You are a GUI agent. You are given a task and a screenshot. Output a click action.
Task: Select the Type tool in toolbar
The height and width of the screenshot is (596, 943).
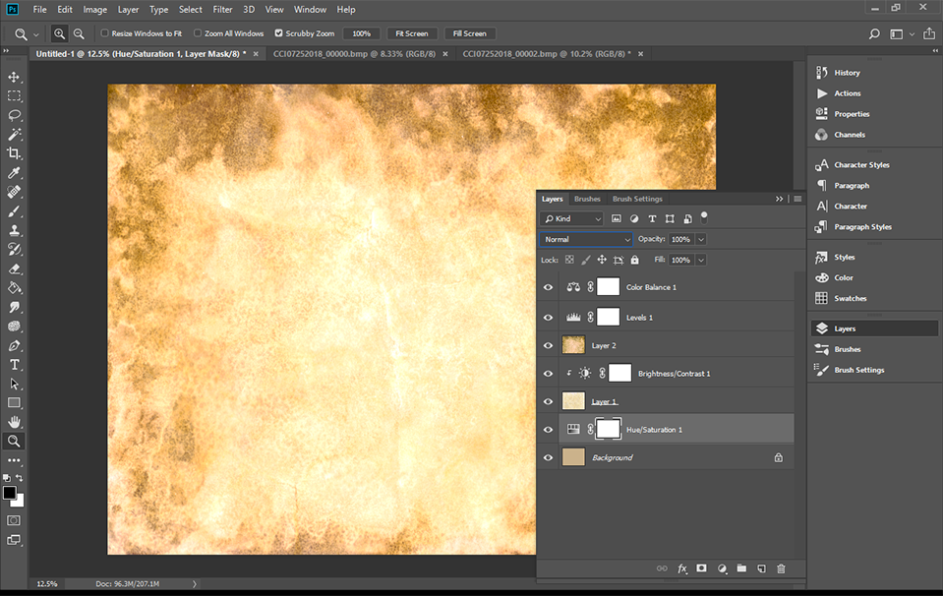[14, 365]
